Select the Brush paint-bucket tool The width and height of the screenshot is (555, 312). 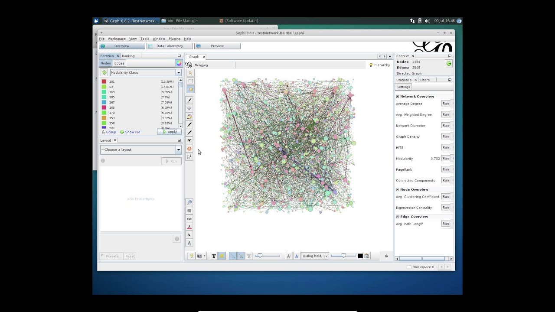[189, 117]
